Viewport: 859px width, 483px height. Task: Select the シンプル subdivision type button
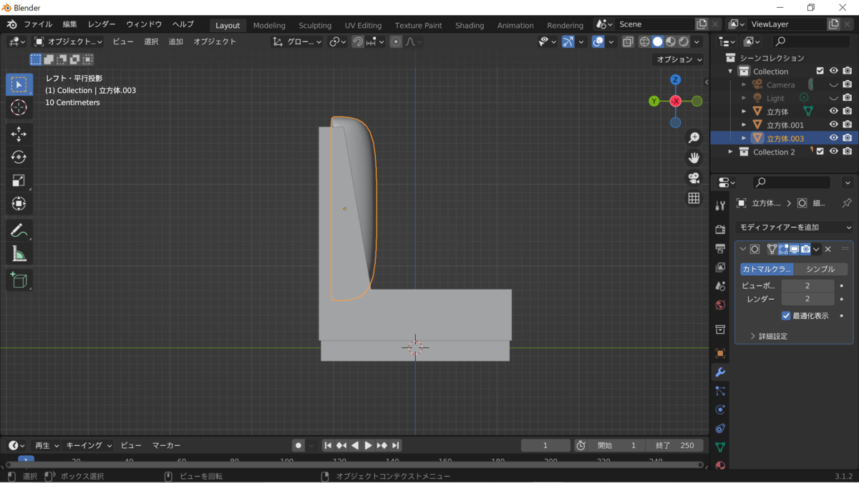(x=820, y=269)
